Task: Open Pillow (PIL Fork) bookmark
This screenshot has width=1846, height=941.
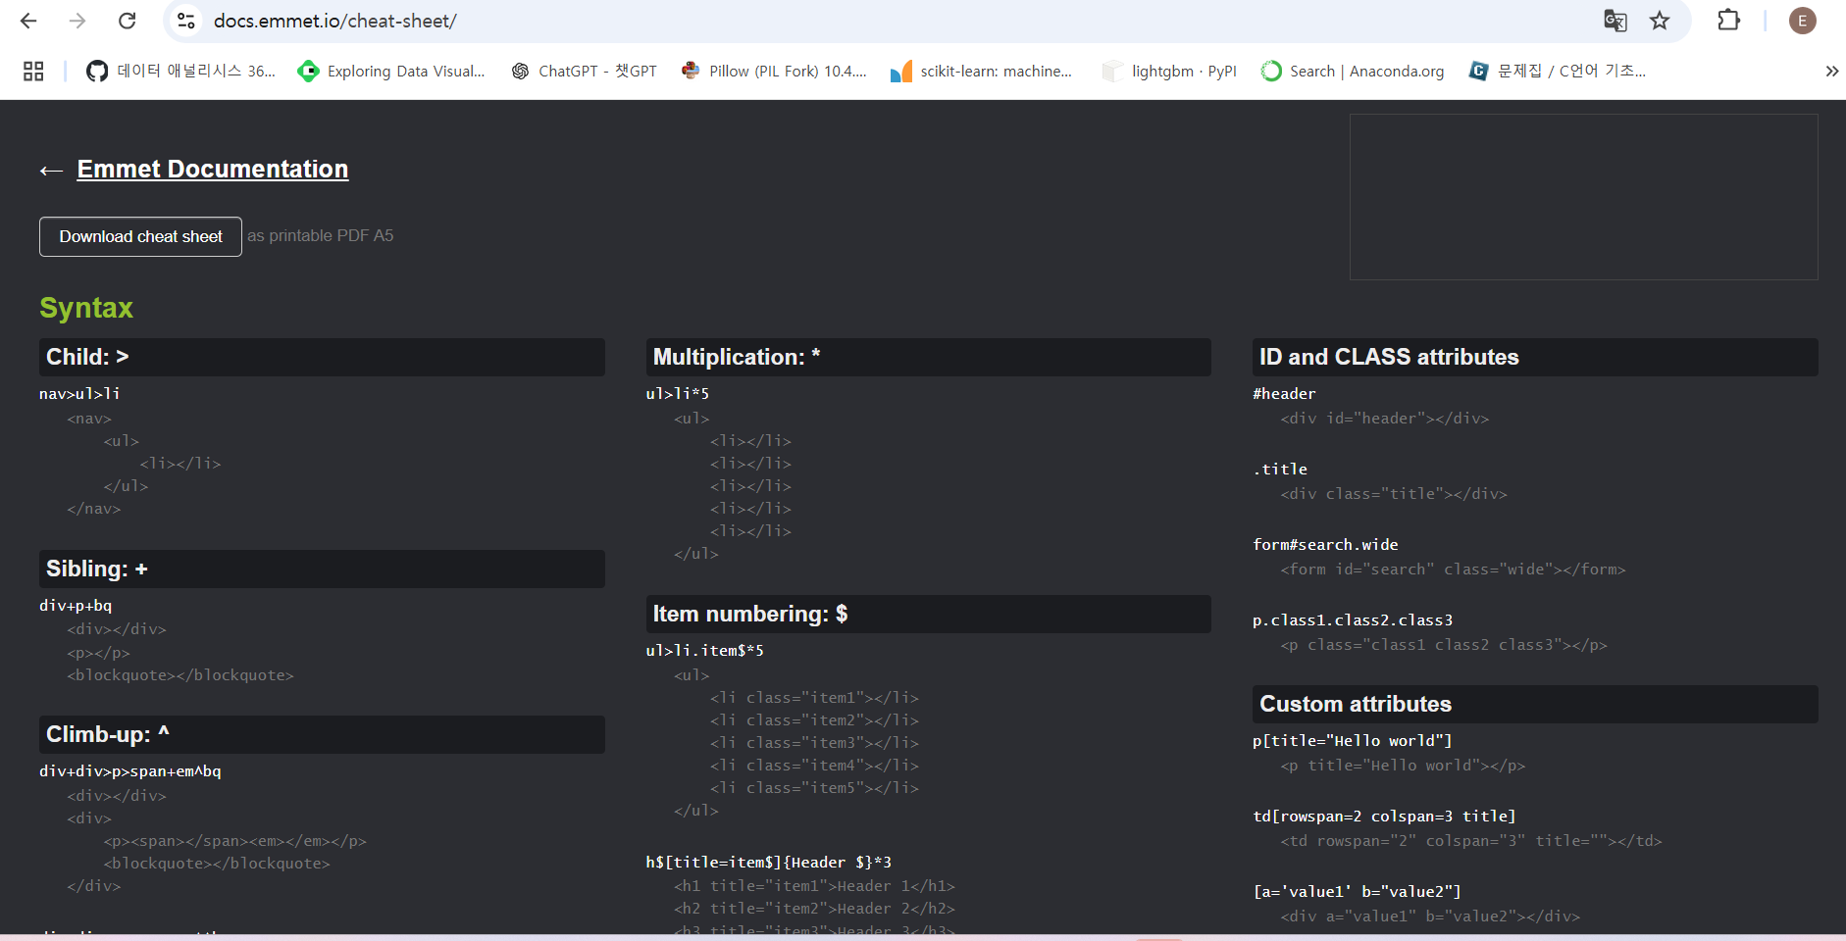Action: coord(774,71)
